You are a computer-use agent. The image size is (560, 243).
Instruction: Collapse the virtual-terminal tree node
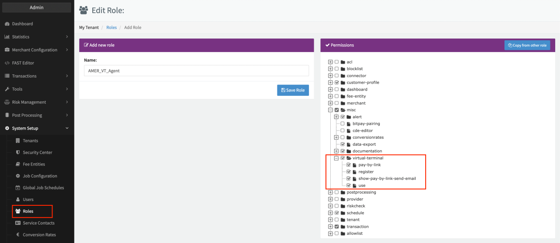pyautogui.click(x=336, y=158)
